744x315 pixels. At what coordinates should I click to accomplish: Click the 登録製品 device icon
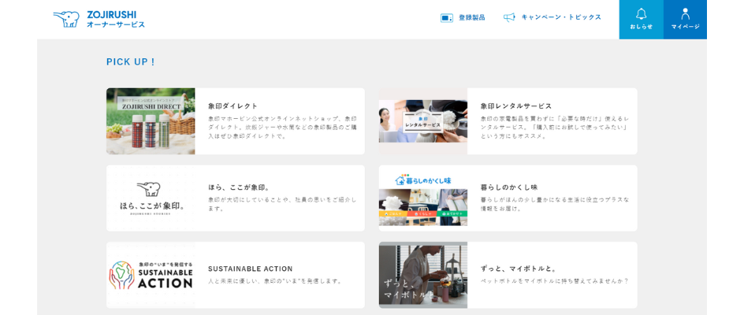coord(447,18)
